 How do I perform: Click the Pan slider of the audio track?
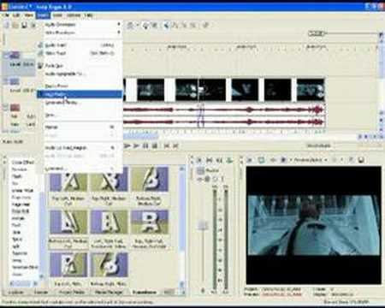pyautogui.click(x=23, y=124)
